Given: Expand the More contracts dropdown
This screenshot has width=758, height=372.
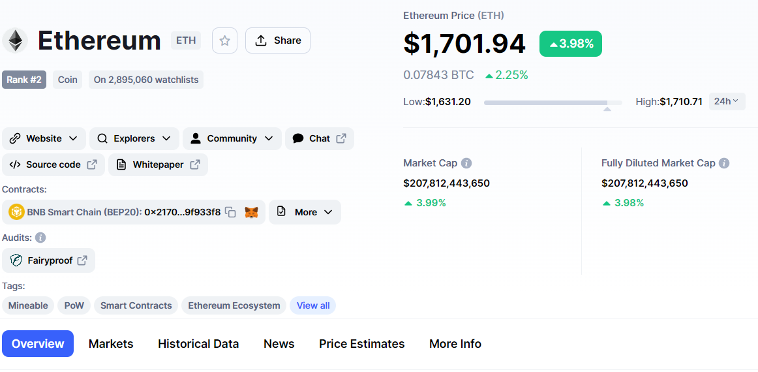Looking at the screenshot, I should pyautogui.click(x=305, y=212).
